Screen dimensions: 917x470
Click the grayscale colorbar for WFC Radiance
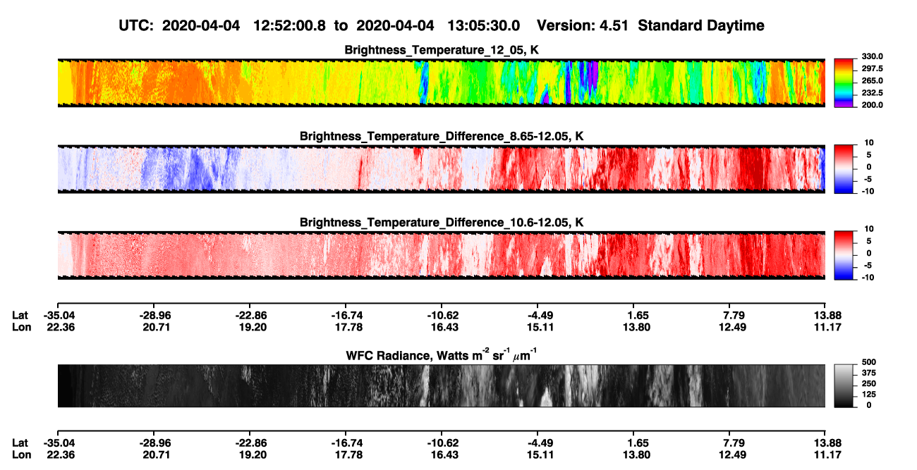844,385
